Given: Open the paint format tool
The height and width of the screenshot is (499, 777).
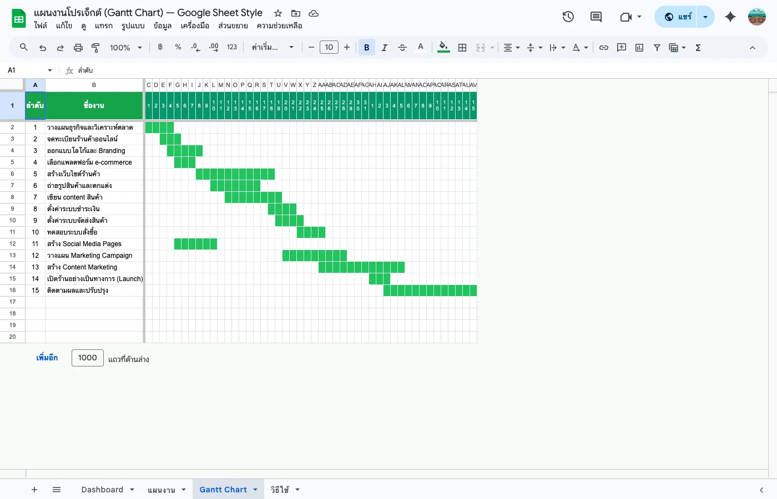Looking at the screenshot, I should (x=95, y=47).
